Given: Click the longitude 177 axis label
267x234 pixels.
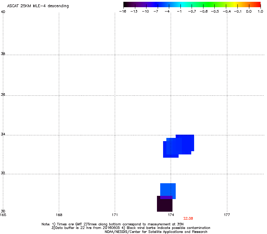Looking at the screenshot, I should click(227, 215).
